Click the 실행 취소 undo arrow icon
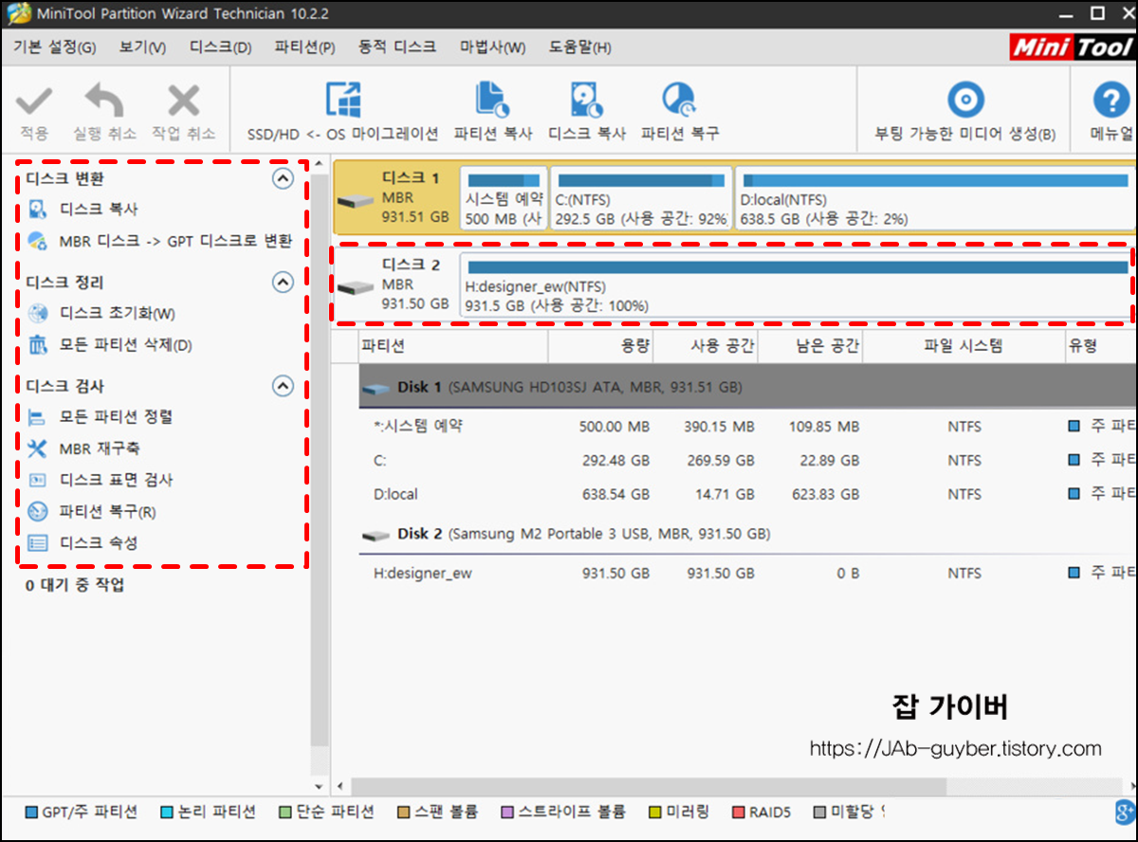1138x842 pixels. click(x=104, y=101)
